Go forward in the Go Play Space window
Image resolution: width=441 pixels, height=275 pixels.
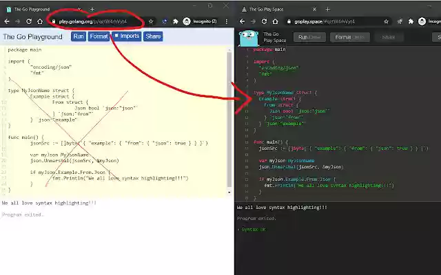click(x=253, y=21)
